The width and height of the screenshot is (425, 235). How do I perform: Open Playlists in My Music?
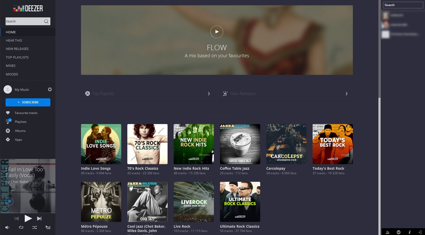pyautogui.click(x=21, y=122)
